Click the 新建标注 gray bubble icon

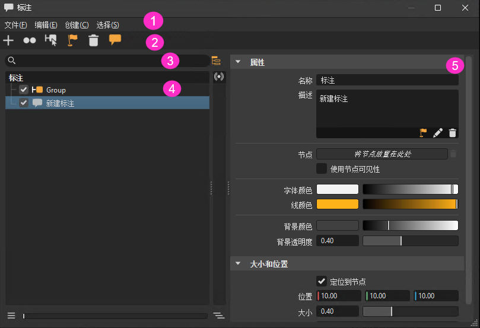tap(37, 103)
